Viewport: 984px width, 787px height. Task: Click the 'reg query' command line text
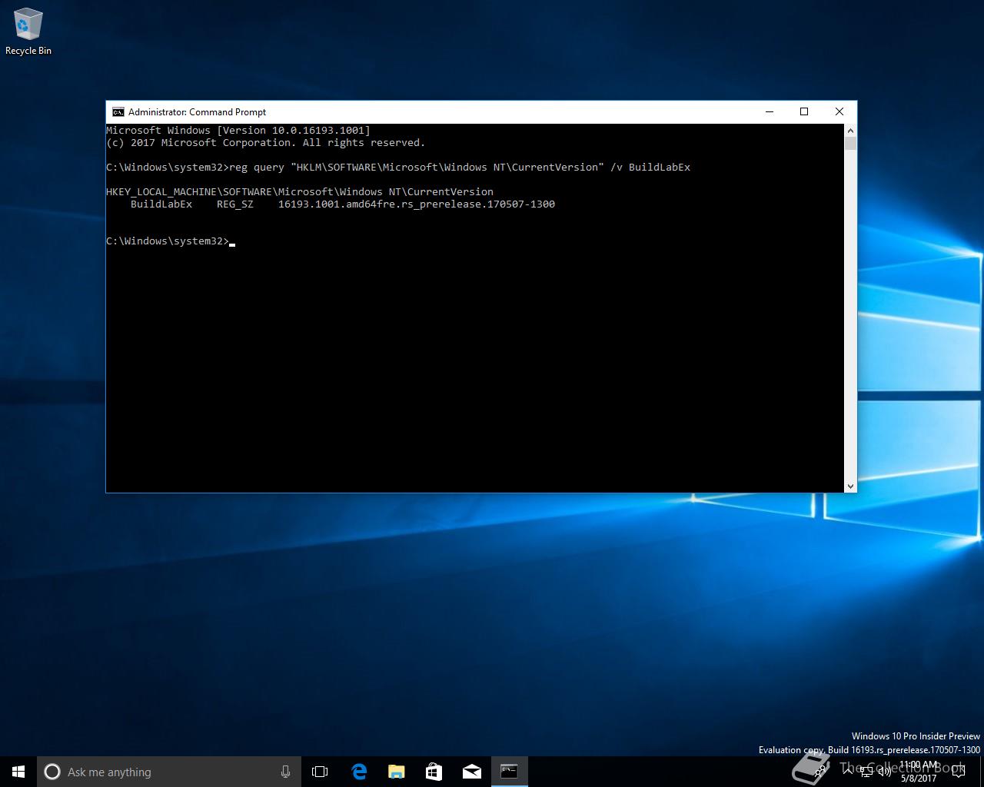click(398, 168)
